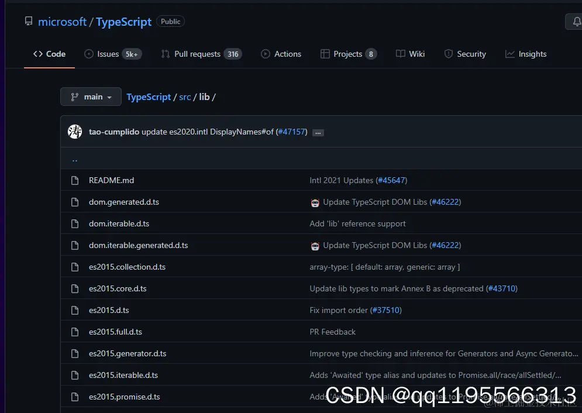Click the Pull requests merge icon
Viewport: 582px width, 413px height.
pyautogui.click(x=166, y=54)
